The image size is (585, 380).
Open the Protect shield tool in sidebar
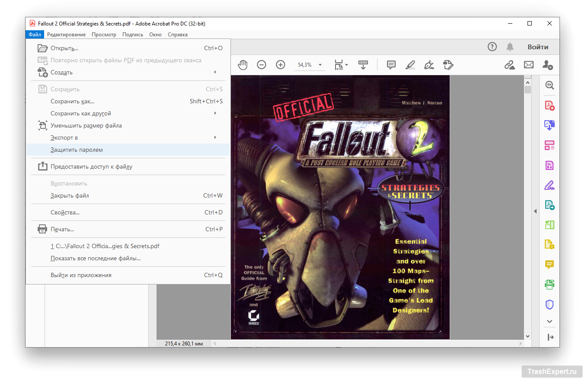pos(550,304)
